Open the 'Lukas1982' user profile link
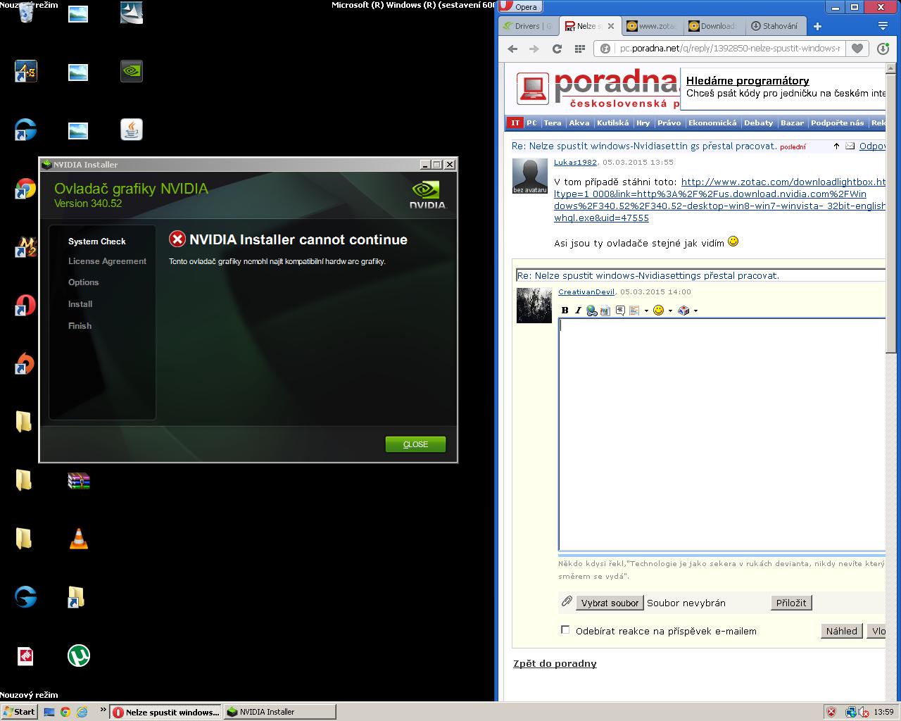 (x=575, y=162)
